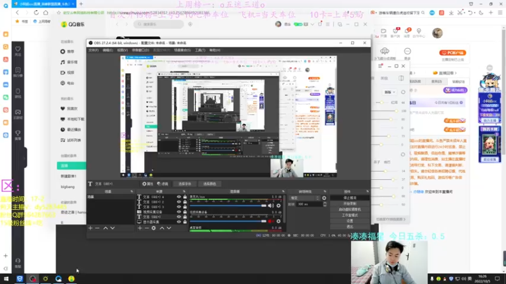Open 视频 in QQ Music sidebar

point(68,73)
